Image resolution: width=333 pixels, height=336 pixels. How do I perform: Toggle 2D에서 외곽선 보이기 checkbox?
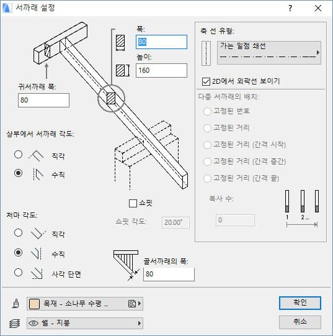coord(206,81)
